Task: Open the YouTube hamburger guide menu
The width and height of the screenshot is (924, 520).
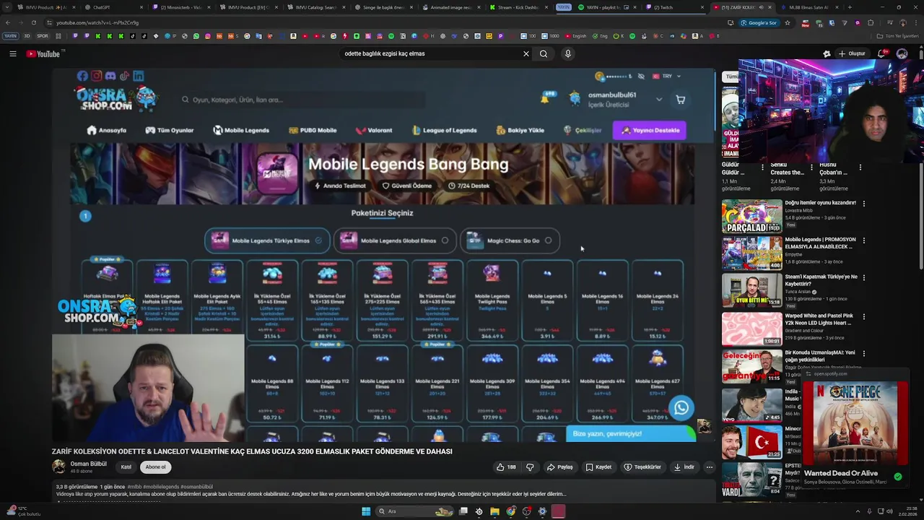Action: pos(12,53)
